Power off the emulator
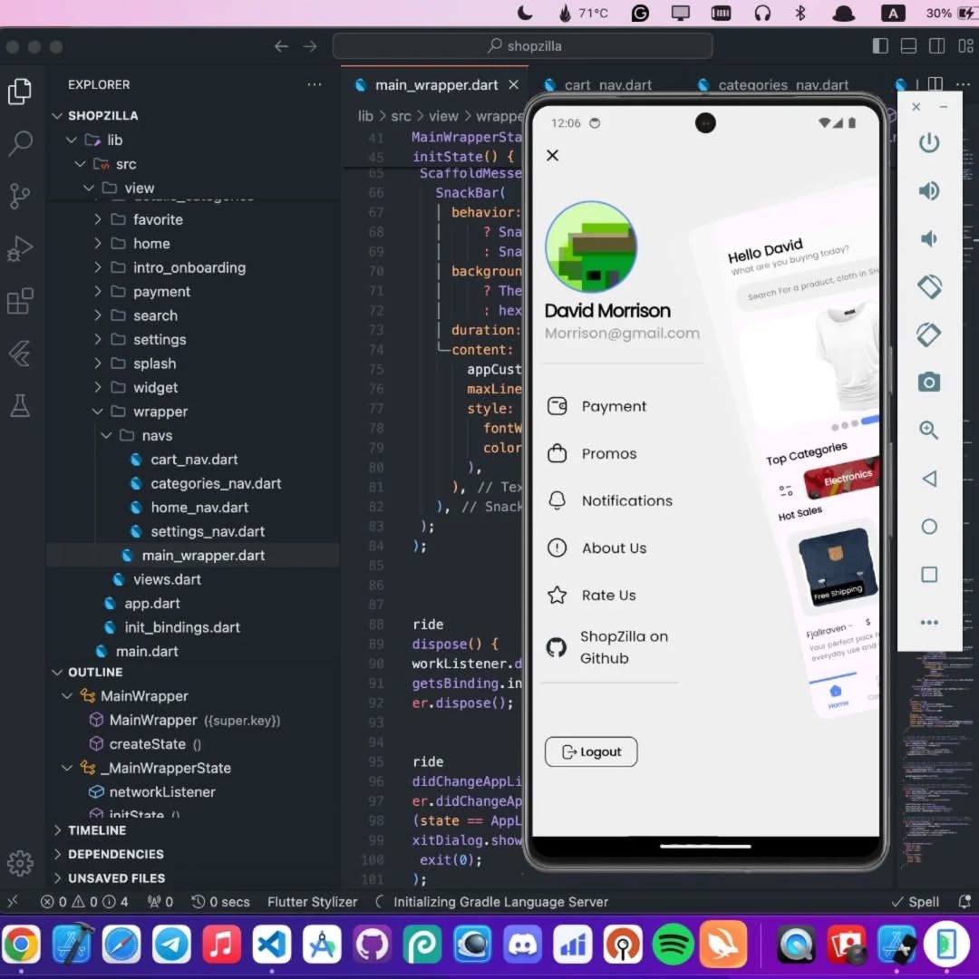The height and width of the screenshot is (979, 979). (x=927, y=142)
